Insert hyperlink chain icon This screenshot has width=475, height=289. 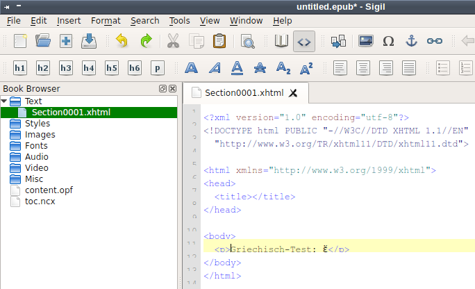(435, 41)
